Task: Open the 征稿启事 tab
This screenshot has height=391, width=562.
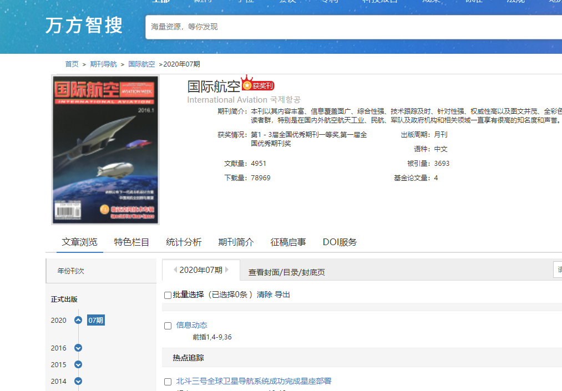Action: 288,242
